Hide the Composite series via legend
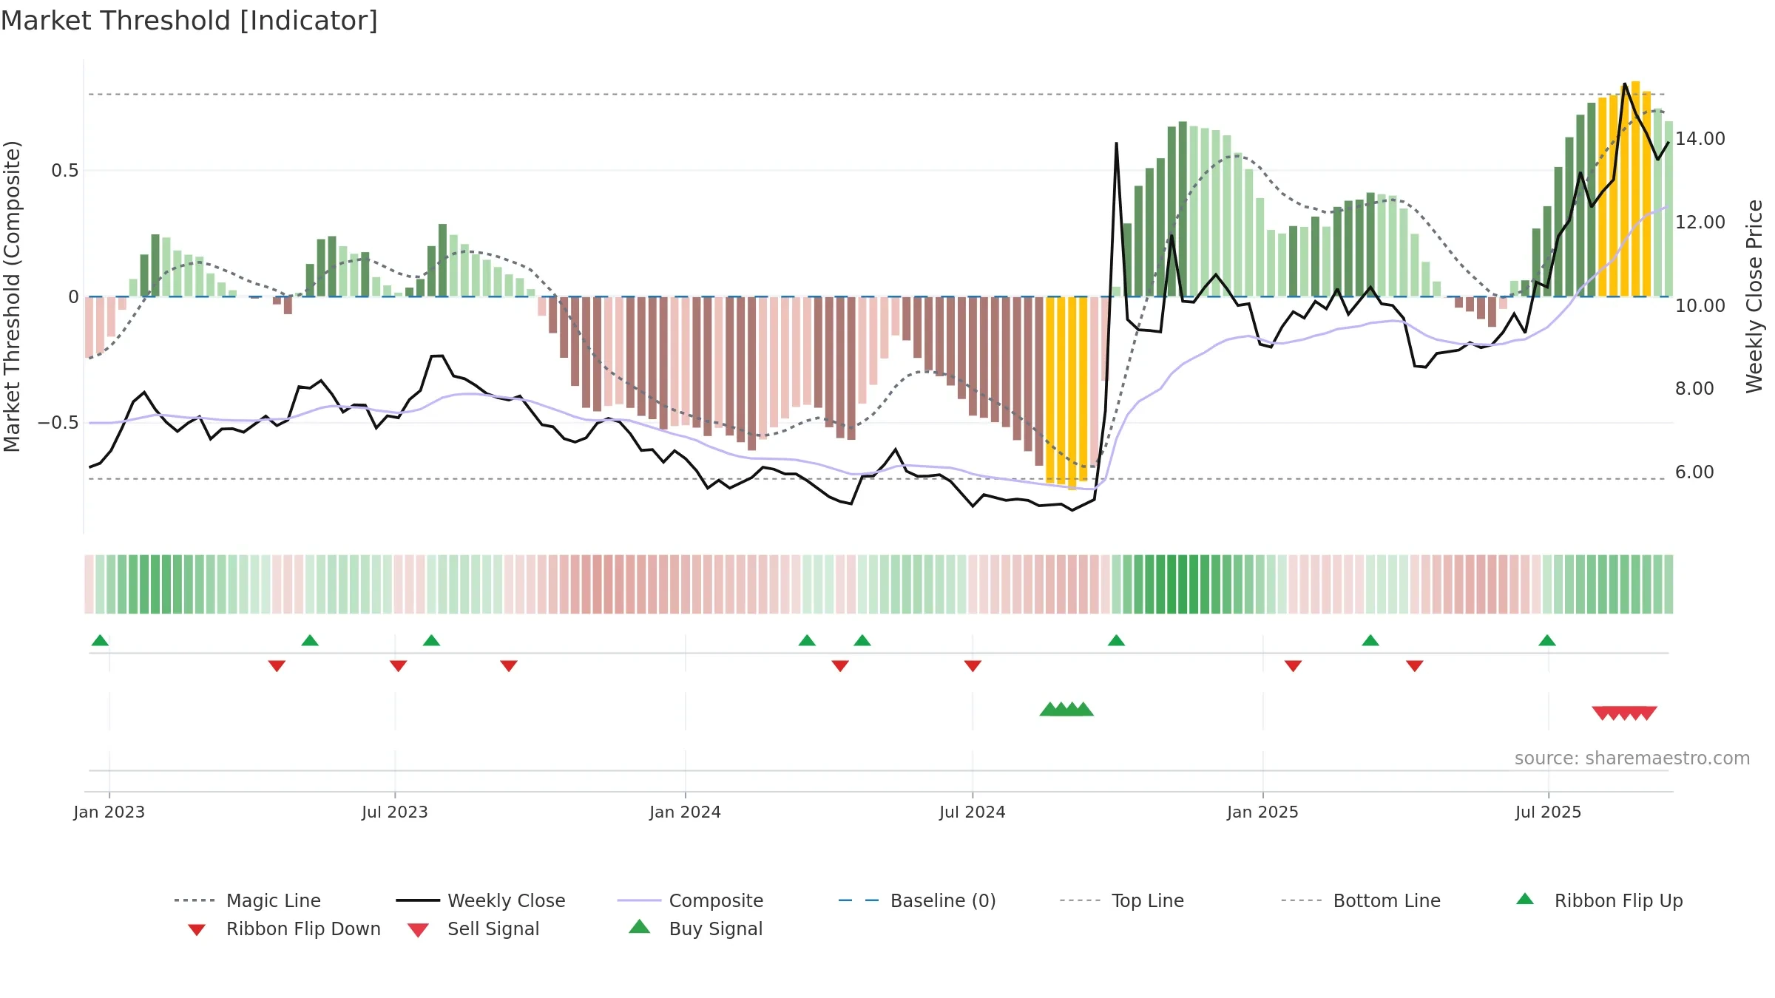 click(x=691, y=900)
